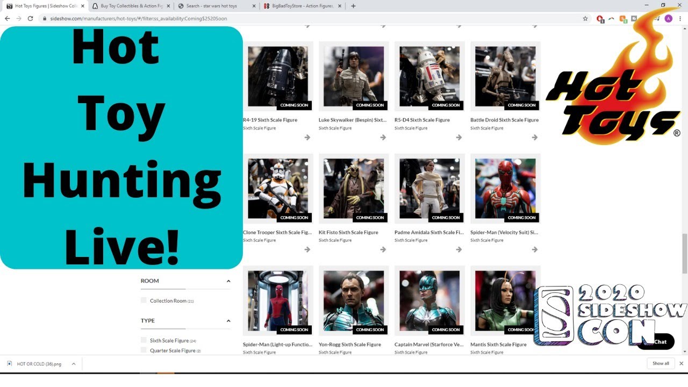Click the Battle Droid product image

[x=505, y=76]
